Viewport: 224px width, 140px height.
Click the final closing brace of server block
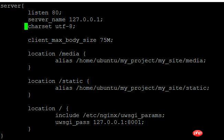pyautogui.click(x=2, y=136)
